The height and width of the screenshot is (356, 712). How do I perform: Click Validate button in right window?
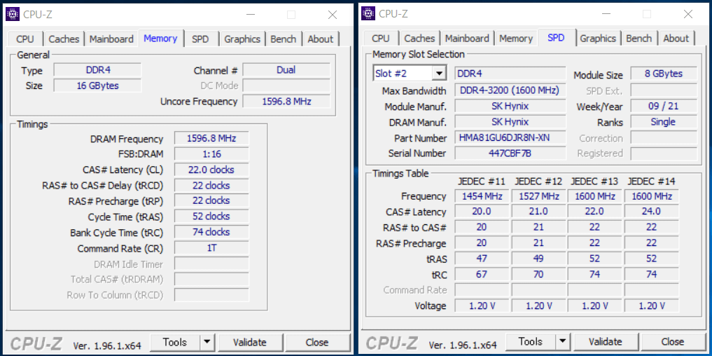[606, 341]
